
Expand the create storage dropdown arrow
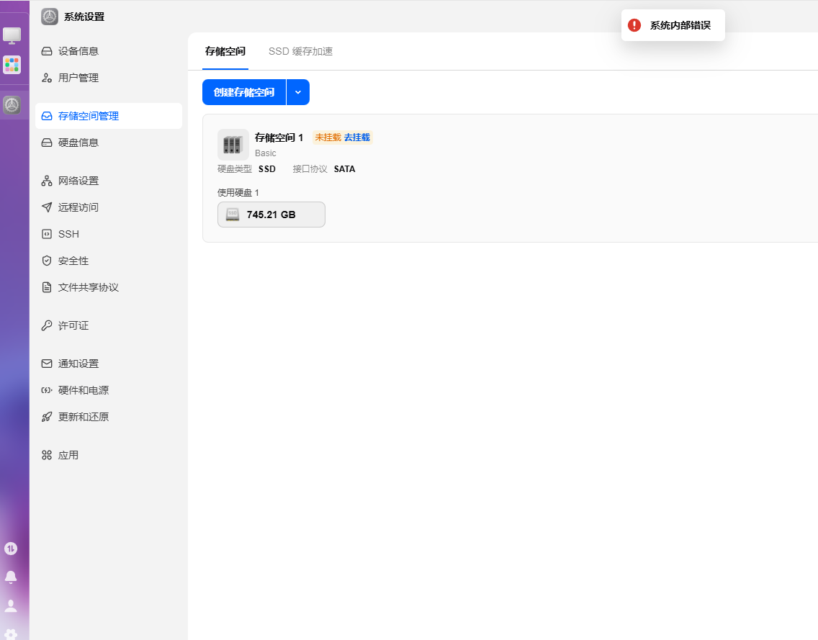[298, 92]
